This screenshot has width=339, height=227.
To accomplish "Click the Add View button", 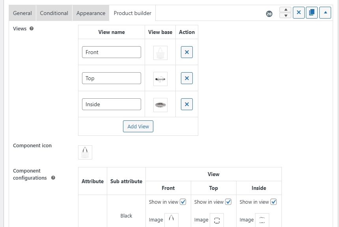I will tap(138, 126).
